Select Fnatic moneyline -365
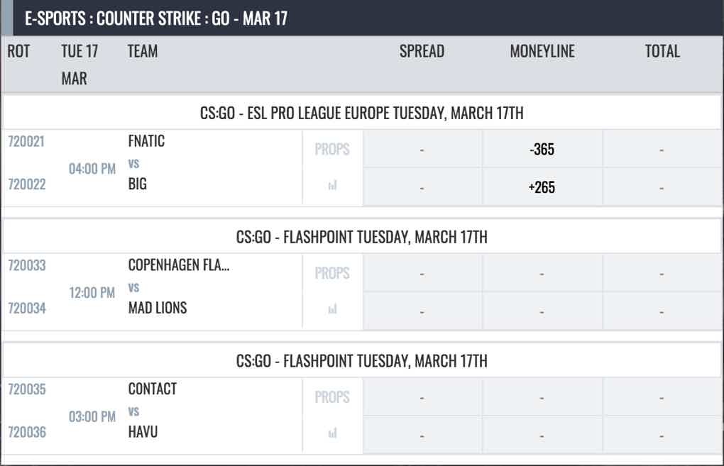This screenshot has width=724, height=466. (x=542, y=149)
